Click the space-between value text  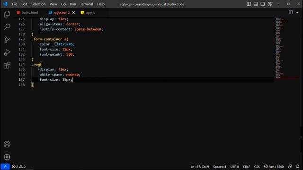pos(88,29)
